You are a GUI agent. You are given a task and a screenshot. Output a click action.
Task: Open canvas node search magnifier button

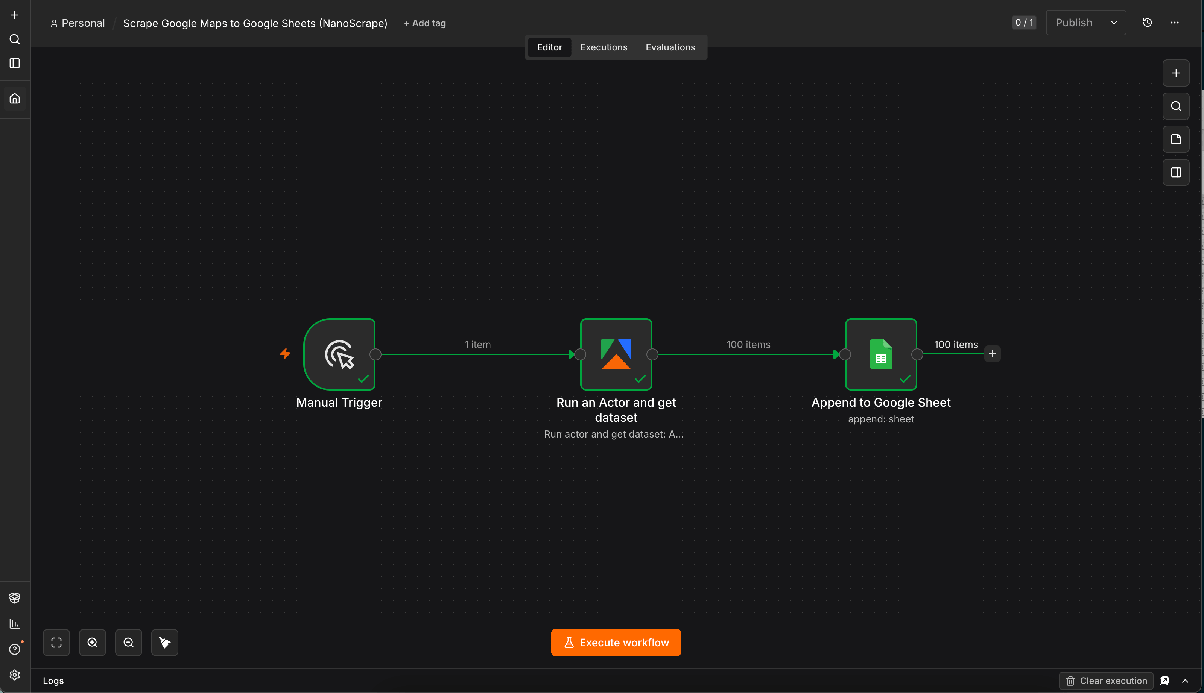[1176, 106]
